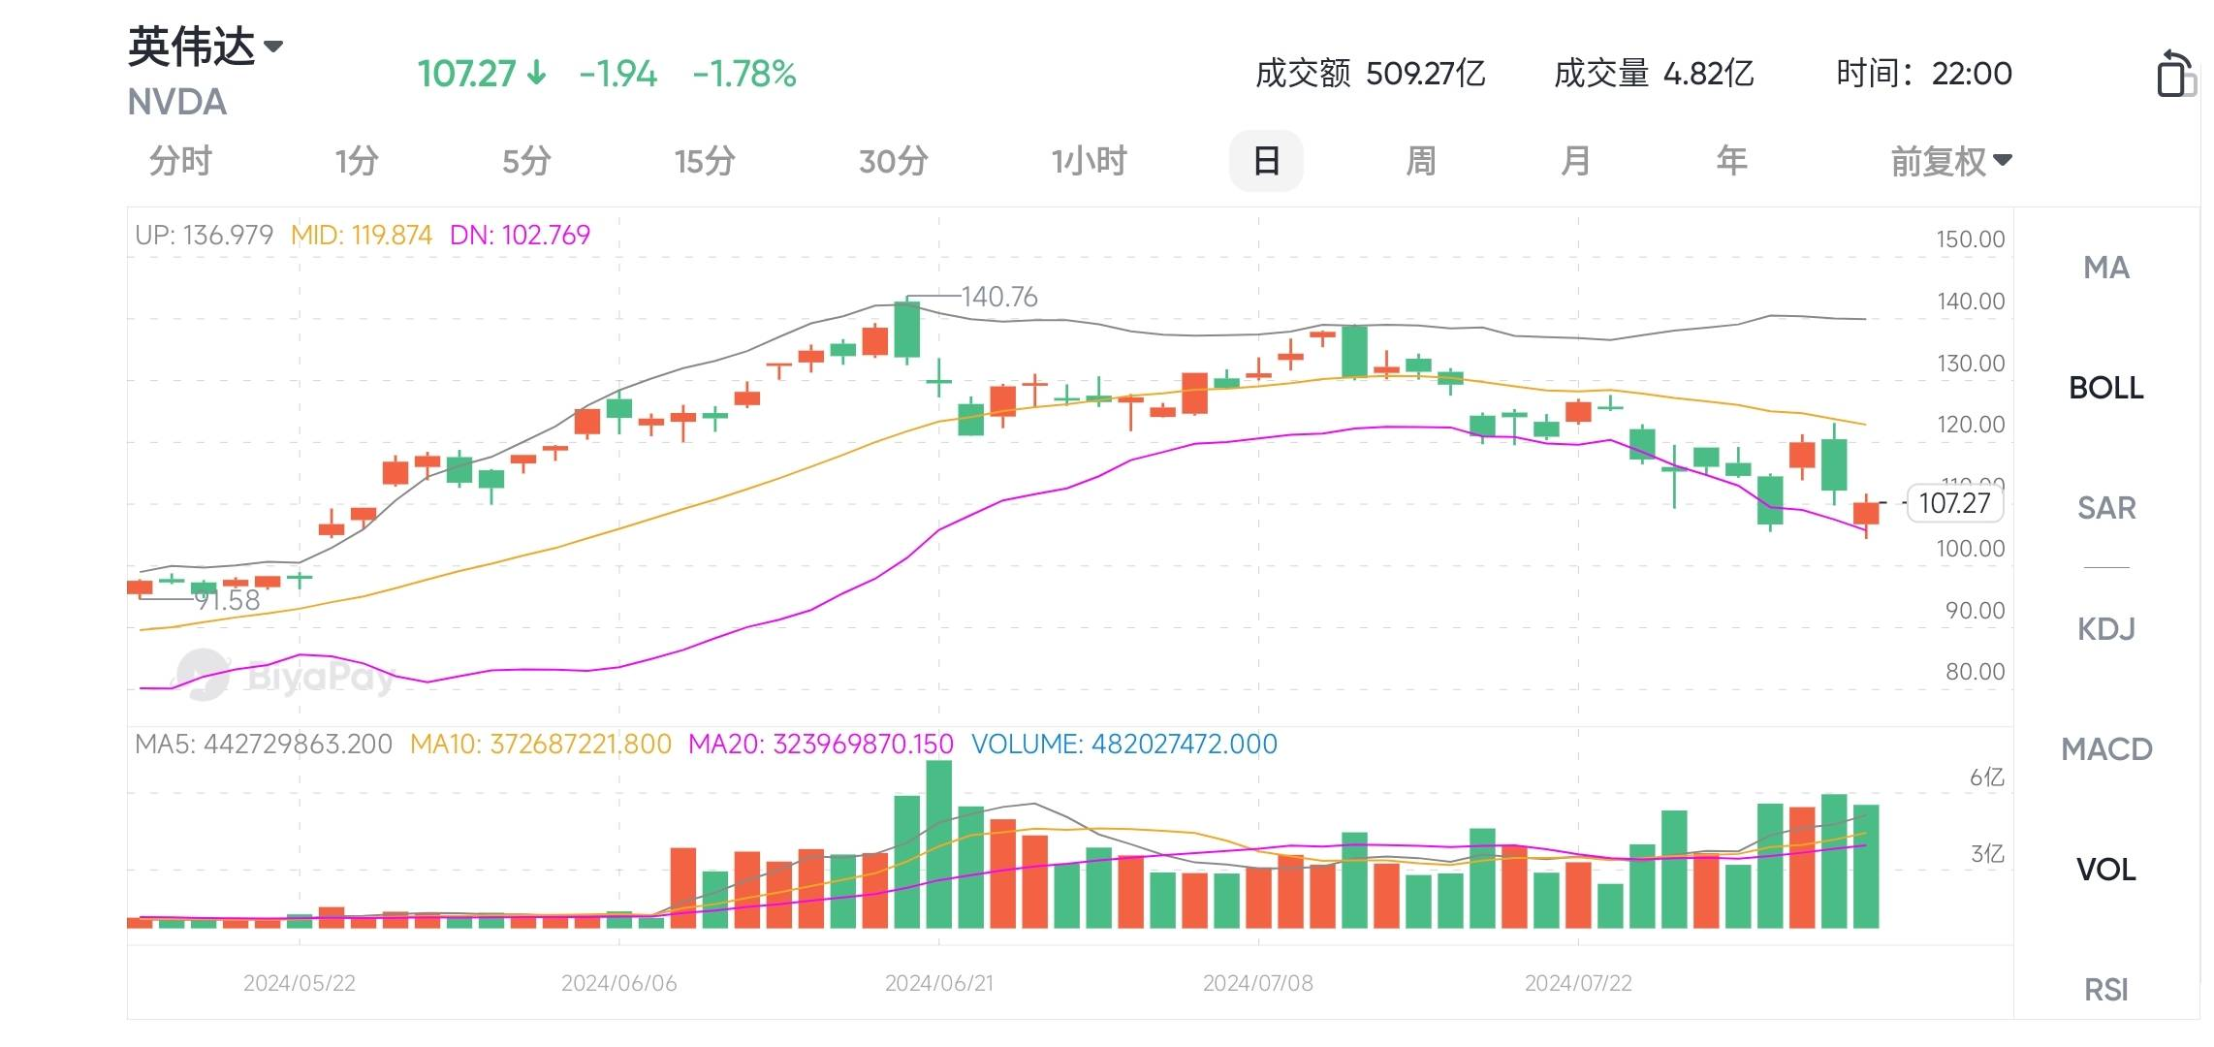Open the 英伟达 stock selector dropdown
Viewport: 2214px width, 1047px height.
point(206,47)
